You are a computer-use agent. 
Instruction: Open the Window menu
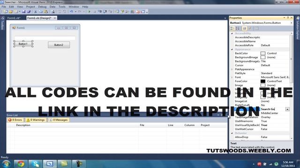pyautogui.click(x=74, y=7)
